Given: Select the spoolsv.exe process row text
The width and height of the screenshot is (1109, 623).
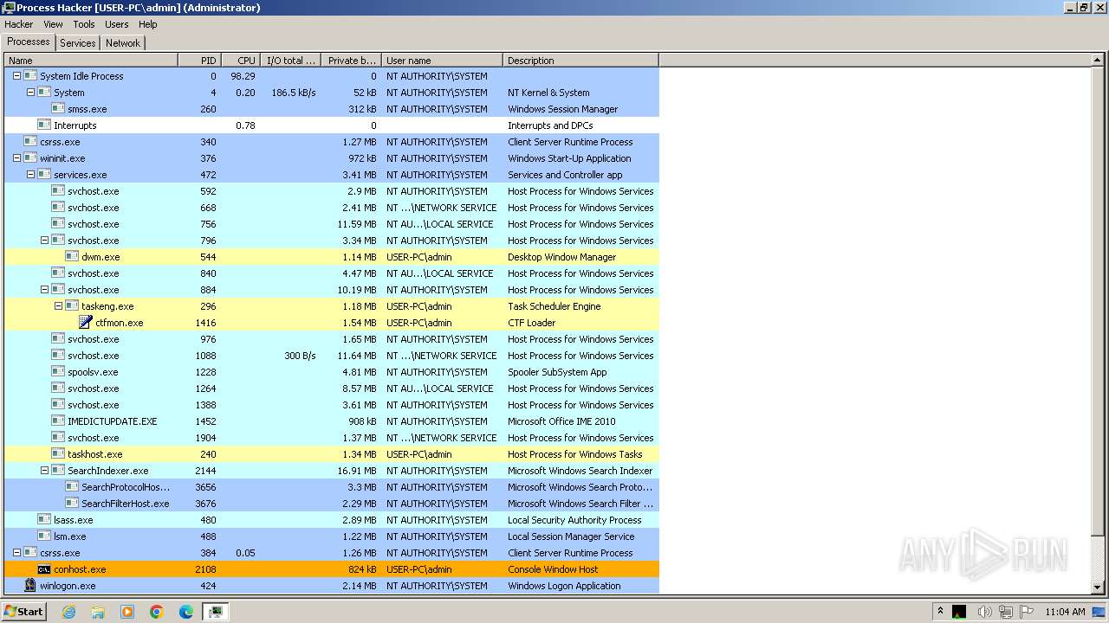Looking at the screenshot, I should 93,372.
